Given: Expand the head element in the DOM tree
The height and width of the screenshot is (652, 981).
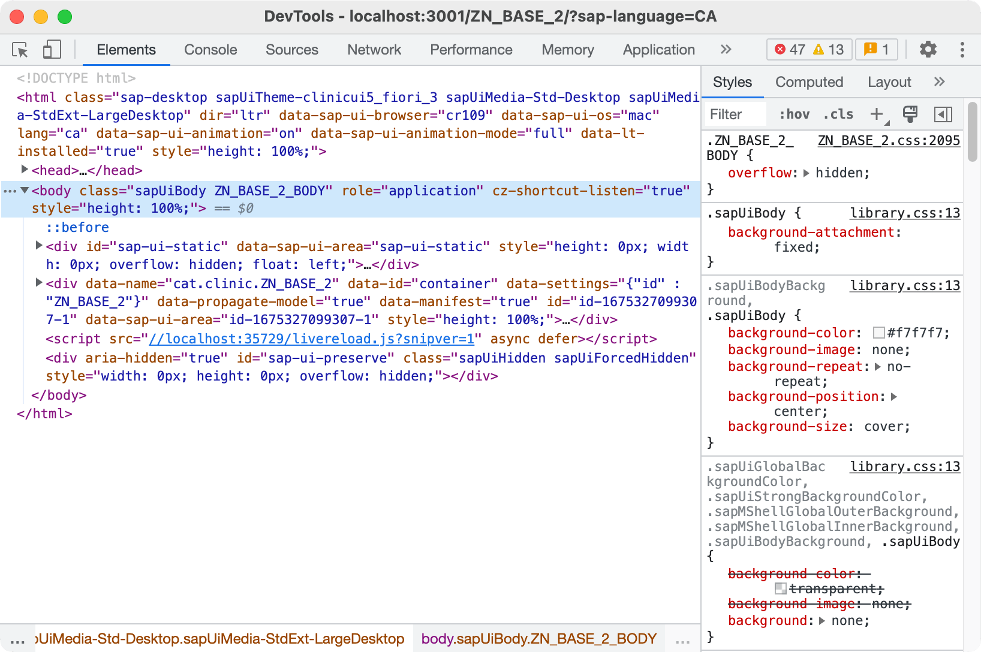Looking at the screenshot, I should (25, 170).
